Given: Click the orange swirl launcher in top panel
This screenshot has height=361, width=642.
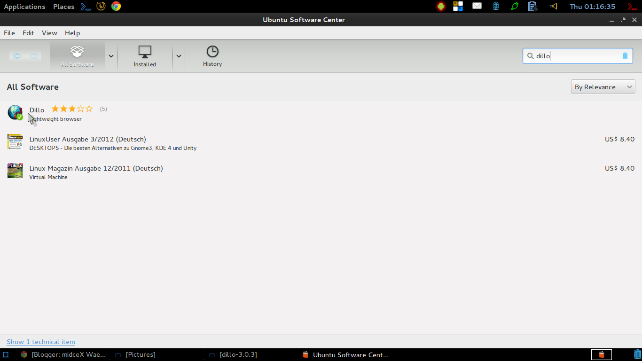Looking at the screenshot, I should point(101,6).
